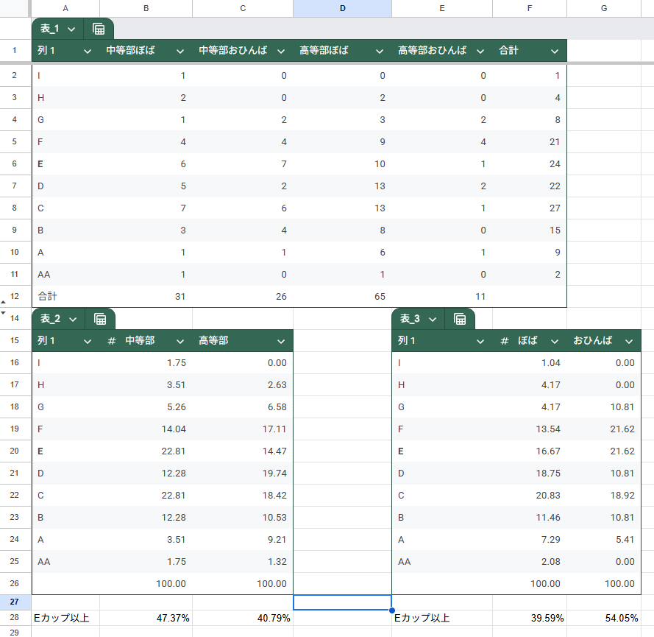Click the number type icon beside 中等部

(x=112, y=341)
